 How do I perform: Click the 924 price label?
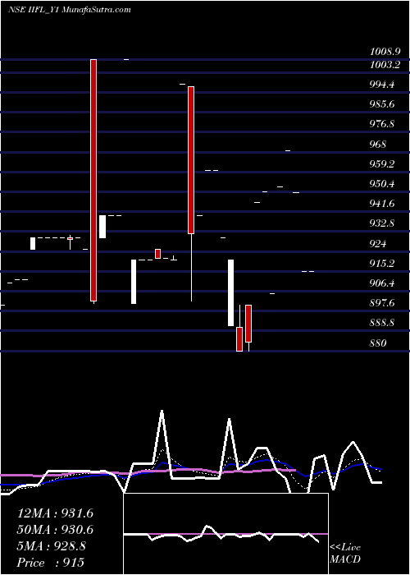[378, 243]
